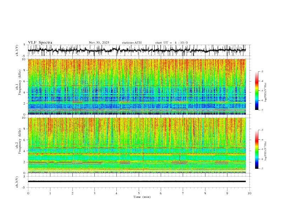This screenshot has width=281, height=217.
Task: Click the ch.2 spectrogram color bar
Action: point(257,149)
